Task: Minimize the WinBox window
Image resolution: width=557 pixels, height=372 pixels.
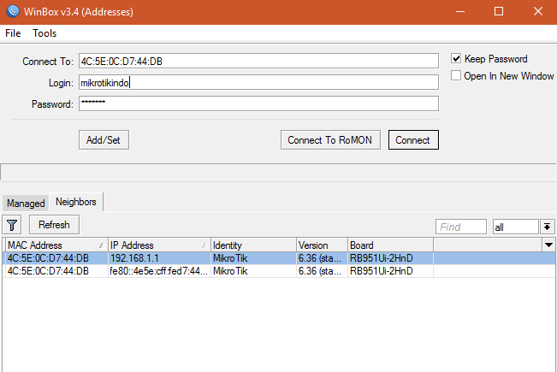Action: click(460, 11)
